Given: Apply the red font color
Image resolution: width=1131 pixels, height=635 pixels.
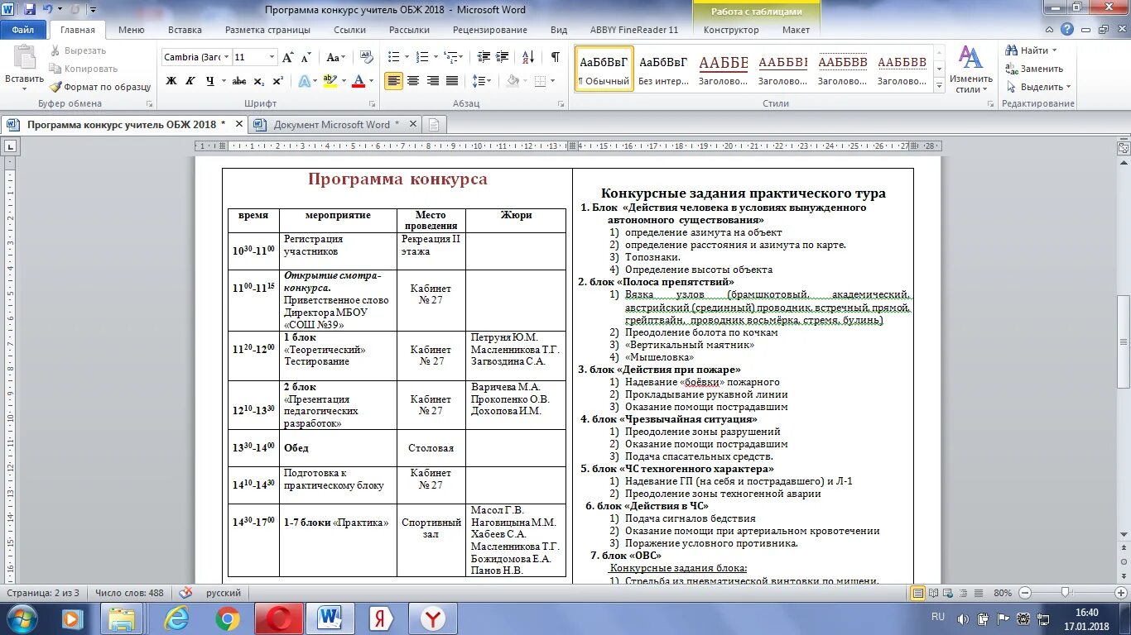Looking at the screenshot, I should point(358,81).
